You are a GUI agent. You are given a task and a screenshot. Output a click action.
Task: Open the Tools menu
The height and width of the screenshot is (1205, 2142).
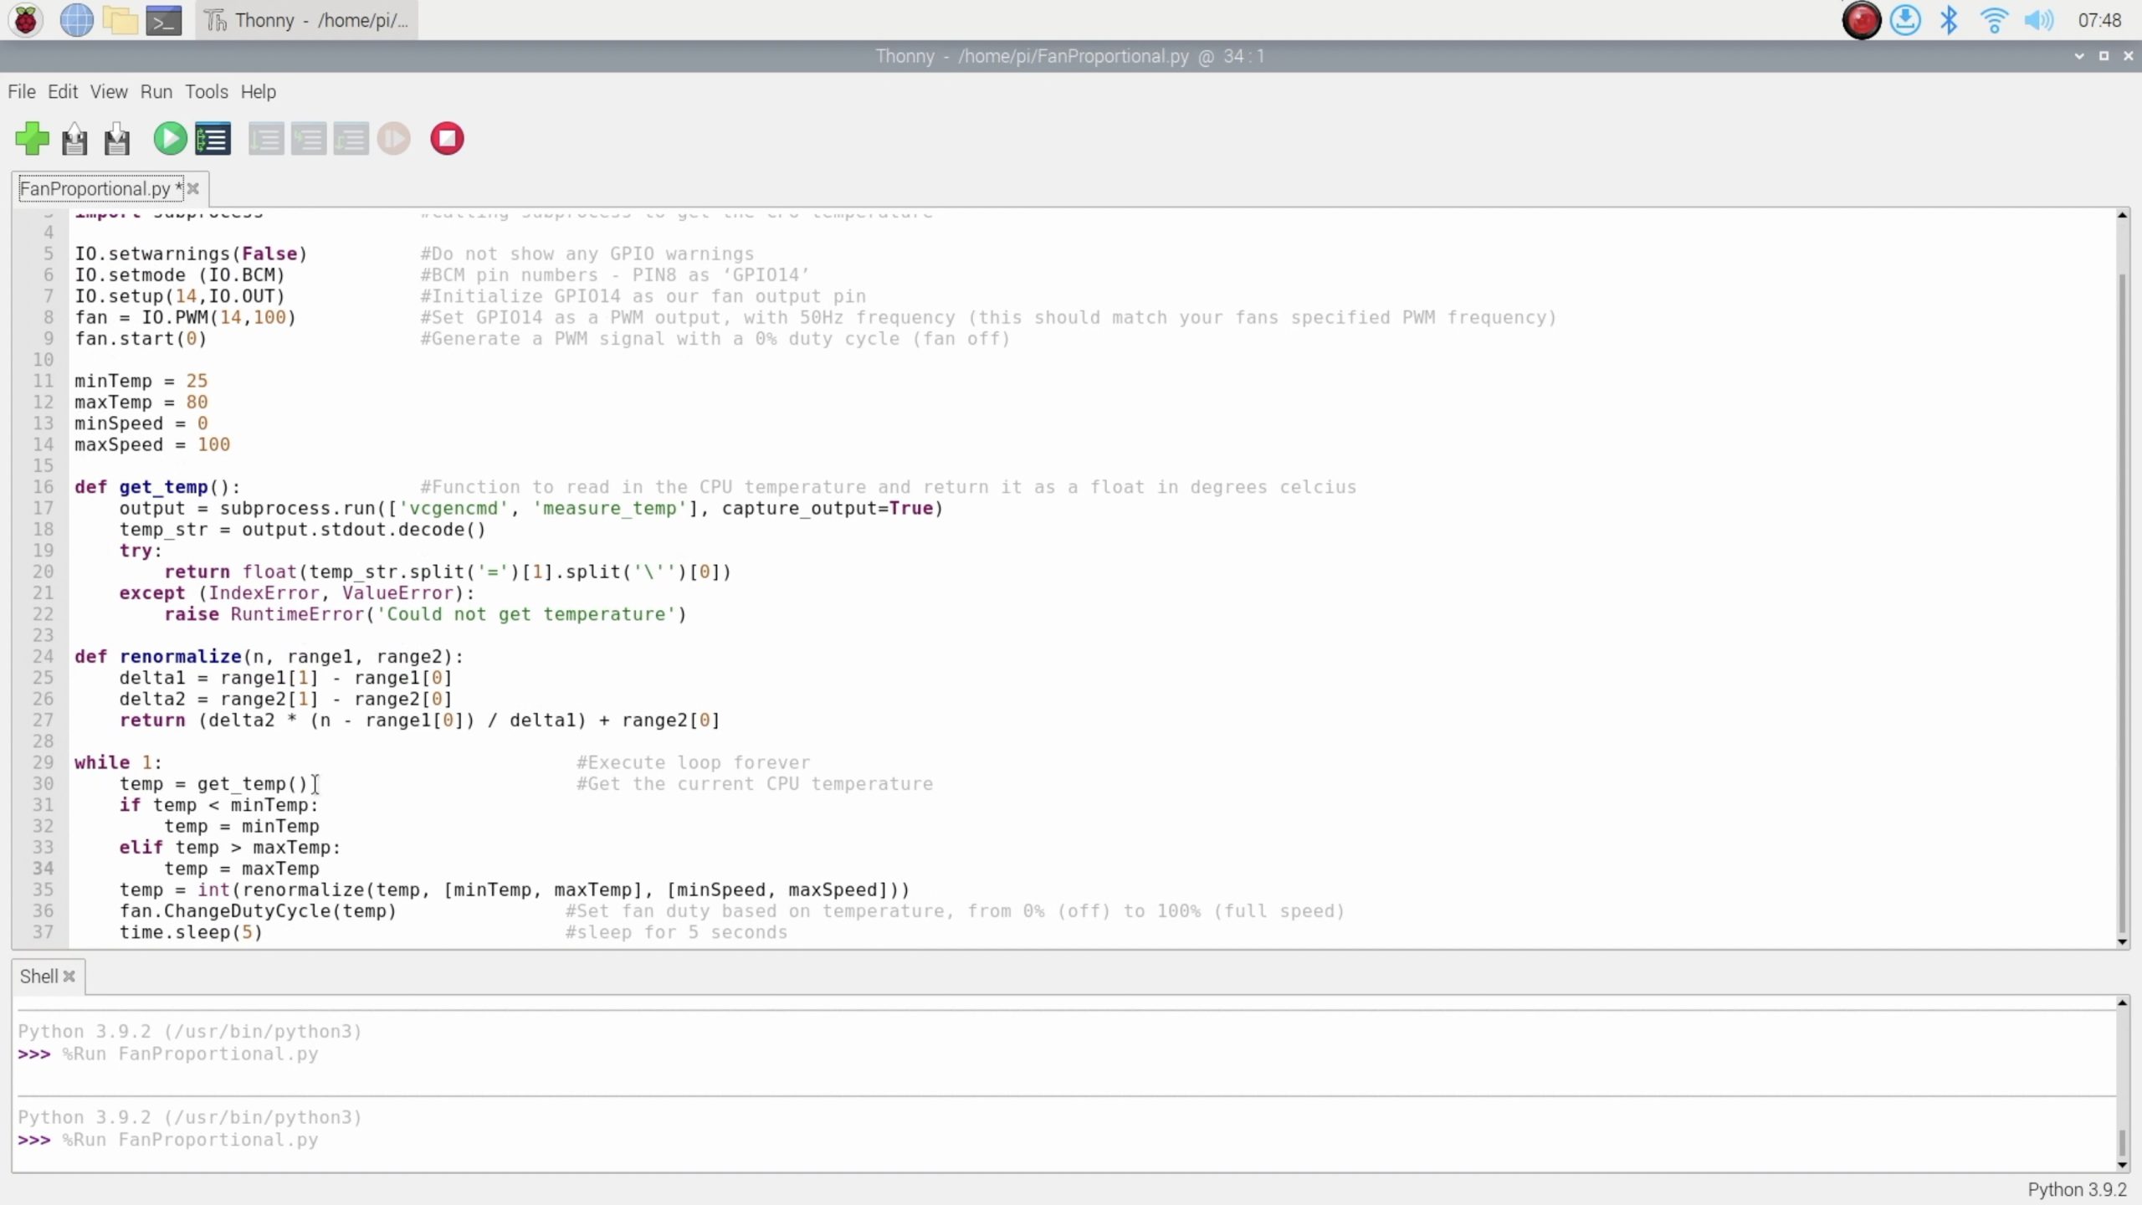pyautogui.click(x=206, y=92)
